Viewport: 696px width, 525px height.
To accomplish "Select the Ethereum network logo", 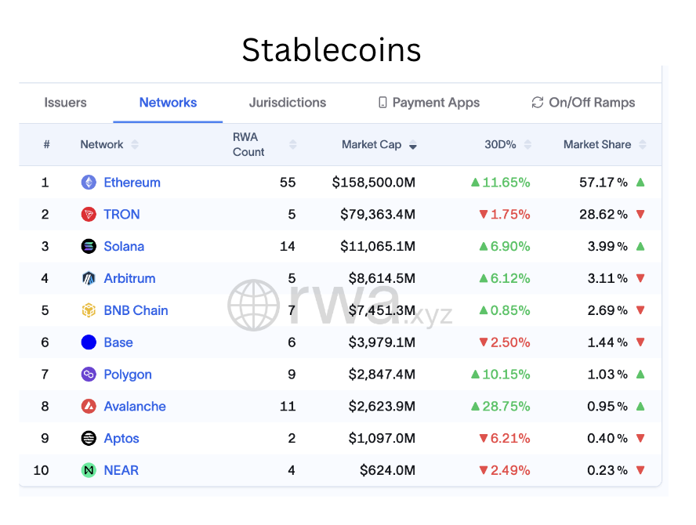I will click(x=89, y=182).
